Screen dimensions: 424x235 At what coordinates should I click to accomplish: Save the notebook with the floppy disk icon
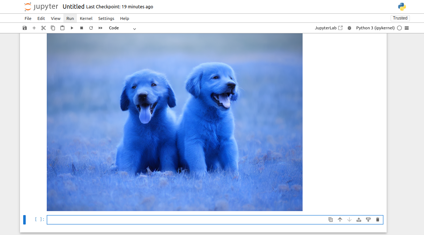click(x=25, y=28)
